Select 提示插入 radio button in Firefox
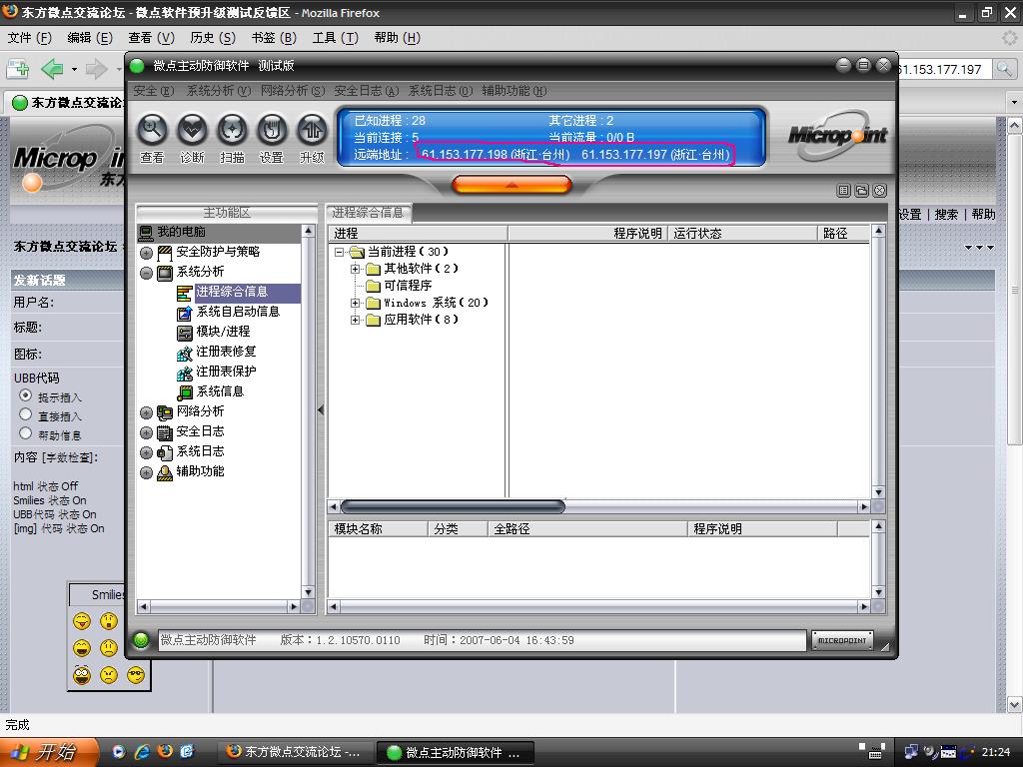 pyautogui.click(x=25, y=395)
